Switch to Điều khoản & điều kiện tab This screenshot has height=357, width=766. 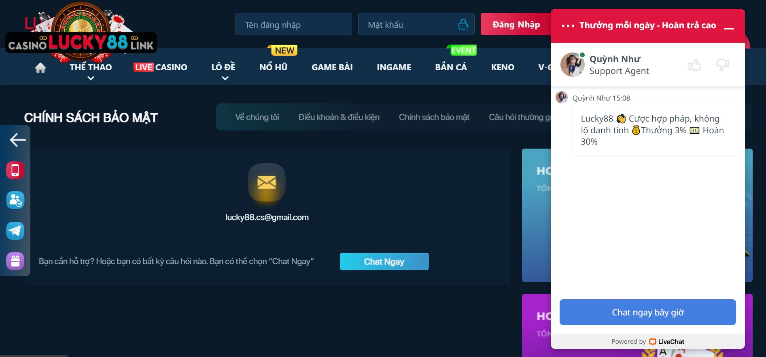339,117
